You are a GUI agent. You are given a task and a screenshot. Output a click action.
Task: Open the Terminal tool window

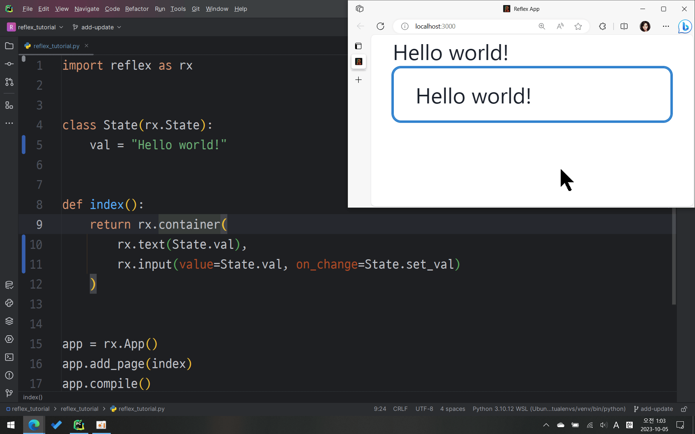(9, 357)
